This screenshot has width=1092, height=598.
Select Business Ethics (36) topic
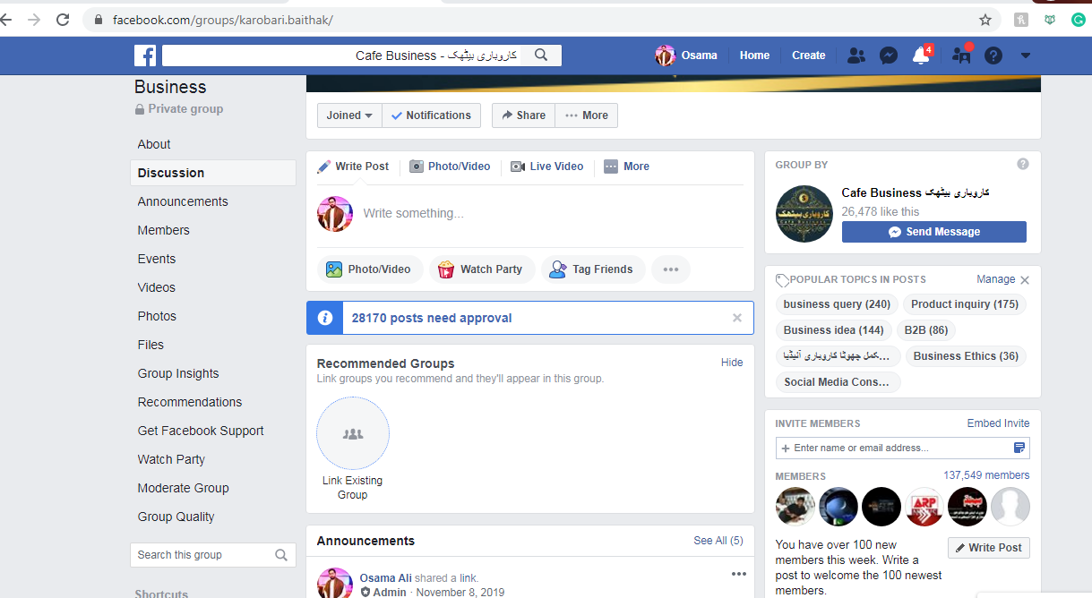click(966, 356)
